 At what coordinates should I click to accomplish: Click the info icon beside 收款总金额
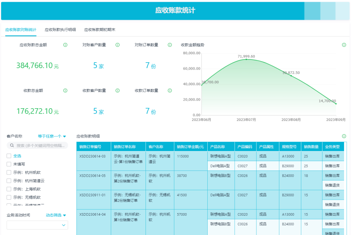[x=65, y=90]
